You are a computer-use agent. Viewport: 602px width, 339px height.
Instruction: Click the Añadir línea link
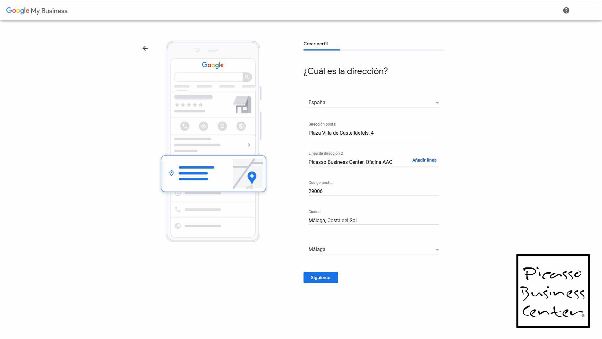pos(424,160)
